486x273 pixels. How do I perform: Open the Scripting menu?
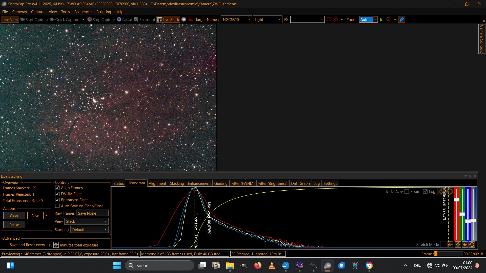[x=104, y=12]
